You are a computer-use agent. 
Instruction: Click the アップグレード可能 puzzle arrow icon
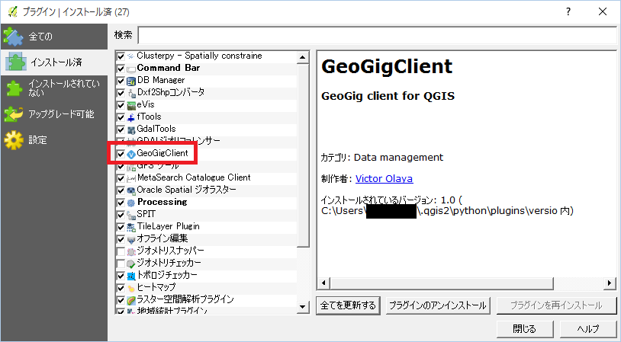14,114
